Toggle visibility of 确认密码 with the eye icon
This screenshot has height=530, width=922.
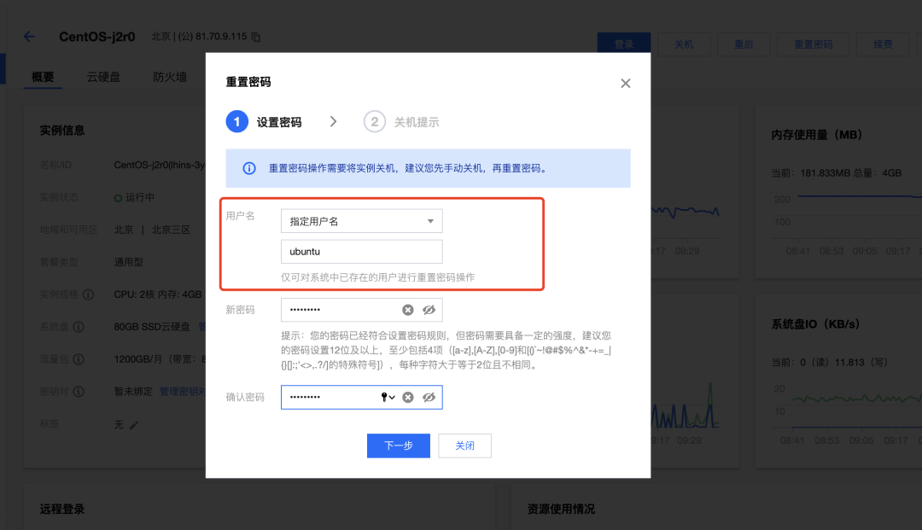click(x=429, y=397)
